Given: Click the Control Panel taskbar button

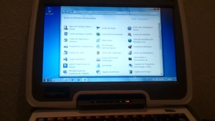Looking at the screenshot, I should pos(85,80).
